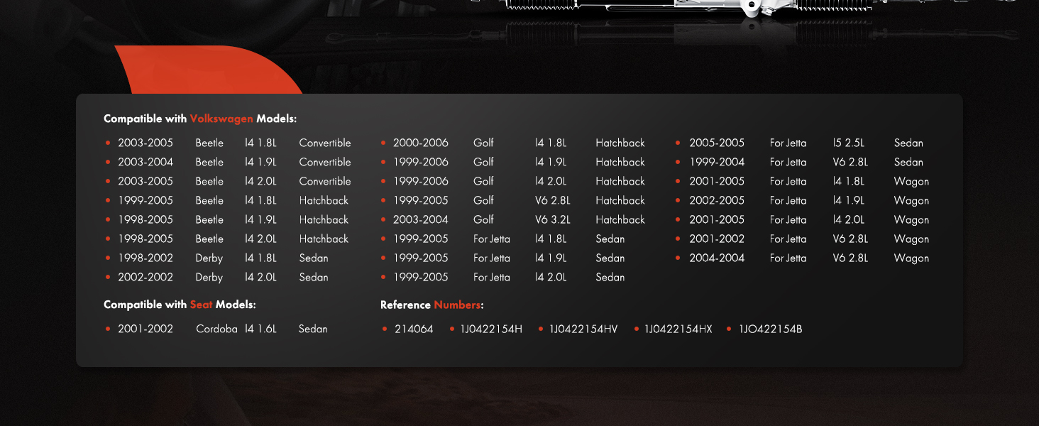
Task: Choose row 2003-2004 Golf V6 3.2L Hatchback
Action: (x=513, y=219)
